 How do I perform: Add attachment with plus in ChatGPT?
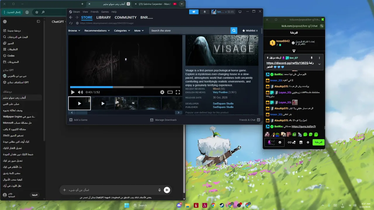tap(64, 190)
